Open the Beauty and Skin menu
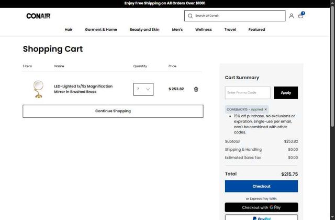Image resolution: width=335 pixels, height=220 pixels. tap(144, 30)
